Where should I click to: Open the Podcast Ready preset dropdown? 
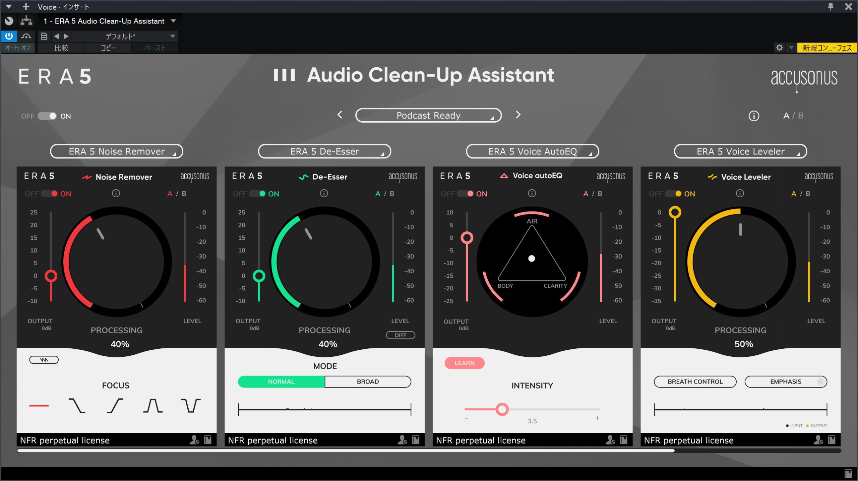[428, 115]
